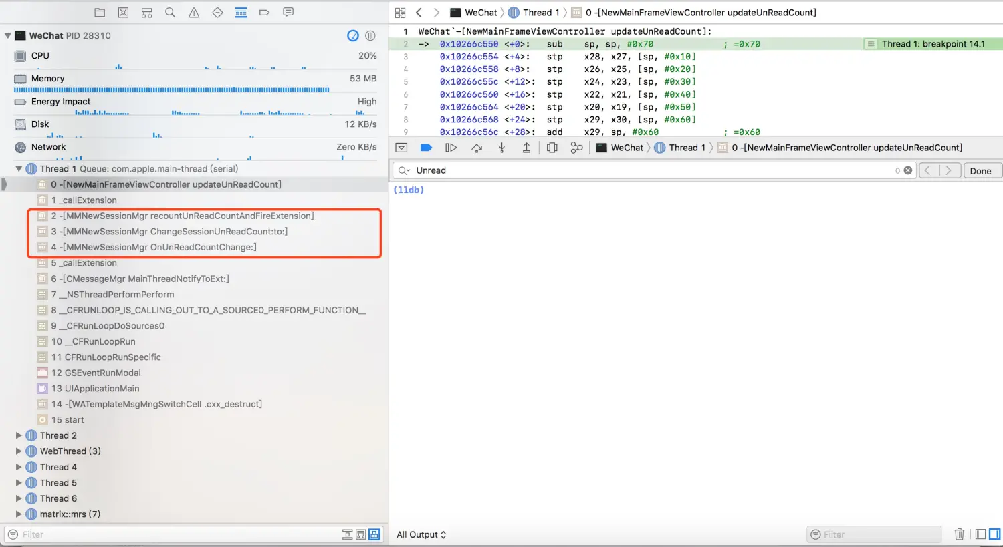This screenshot has height=547, width=1003.
Task: Step into the current instruction
Action: [501, 148]
